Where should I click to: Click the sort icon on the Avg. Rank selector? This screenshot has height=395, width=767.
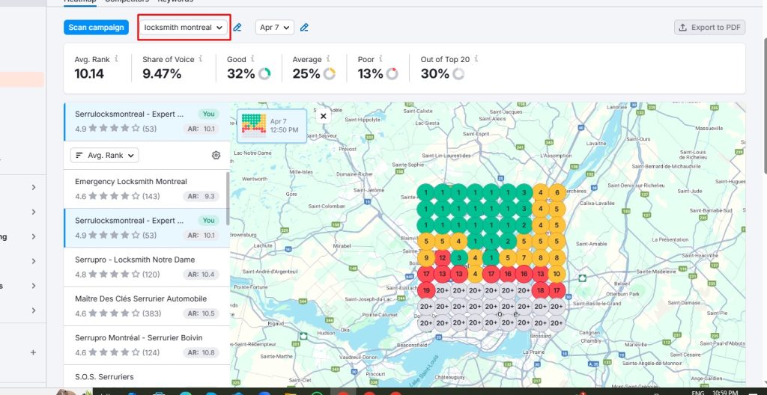(x=79, y=156)
